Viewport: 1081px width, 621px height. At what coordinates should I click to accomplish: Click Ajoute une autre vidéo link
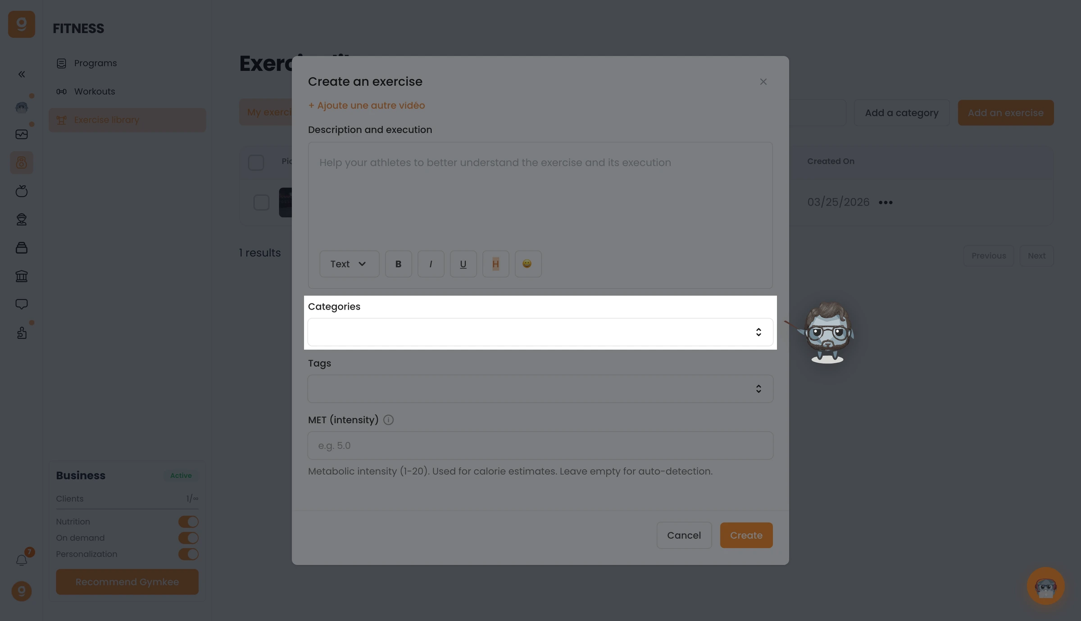click(x=366, y=105)
